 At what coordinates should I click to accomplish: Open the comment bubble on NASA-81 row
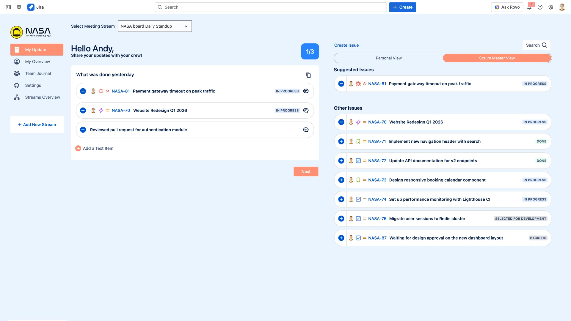tap(305, 91)
